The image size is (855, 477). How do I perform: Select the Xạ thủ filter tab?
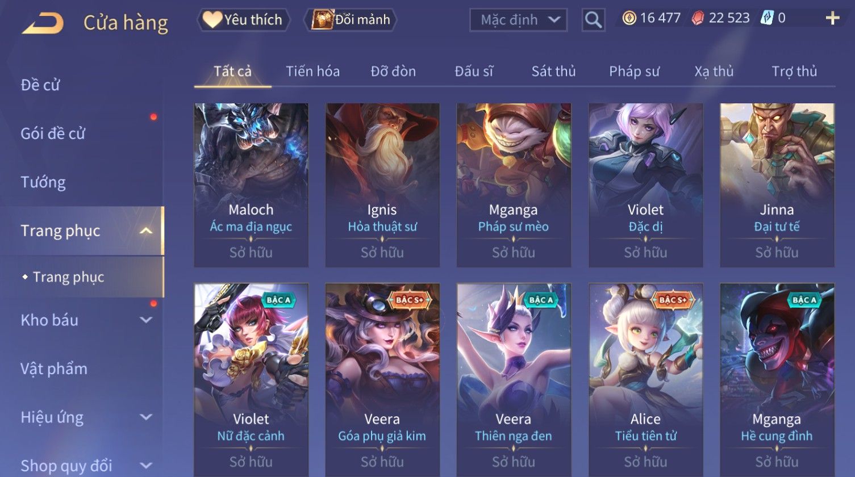[x=714, y=71]
